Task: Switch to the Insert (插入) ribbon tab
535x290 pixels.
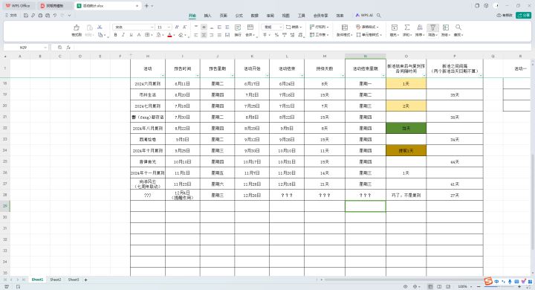Action: [208, 16]
